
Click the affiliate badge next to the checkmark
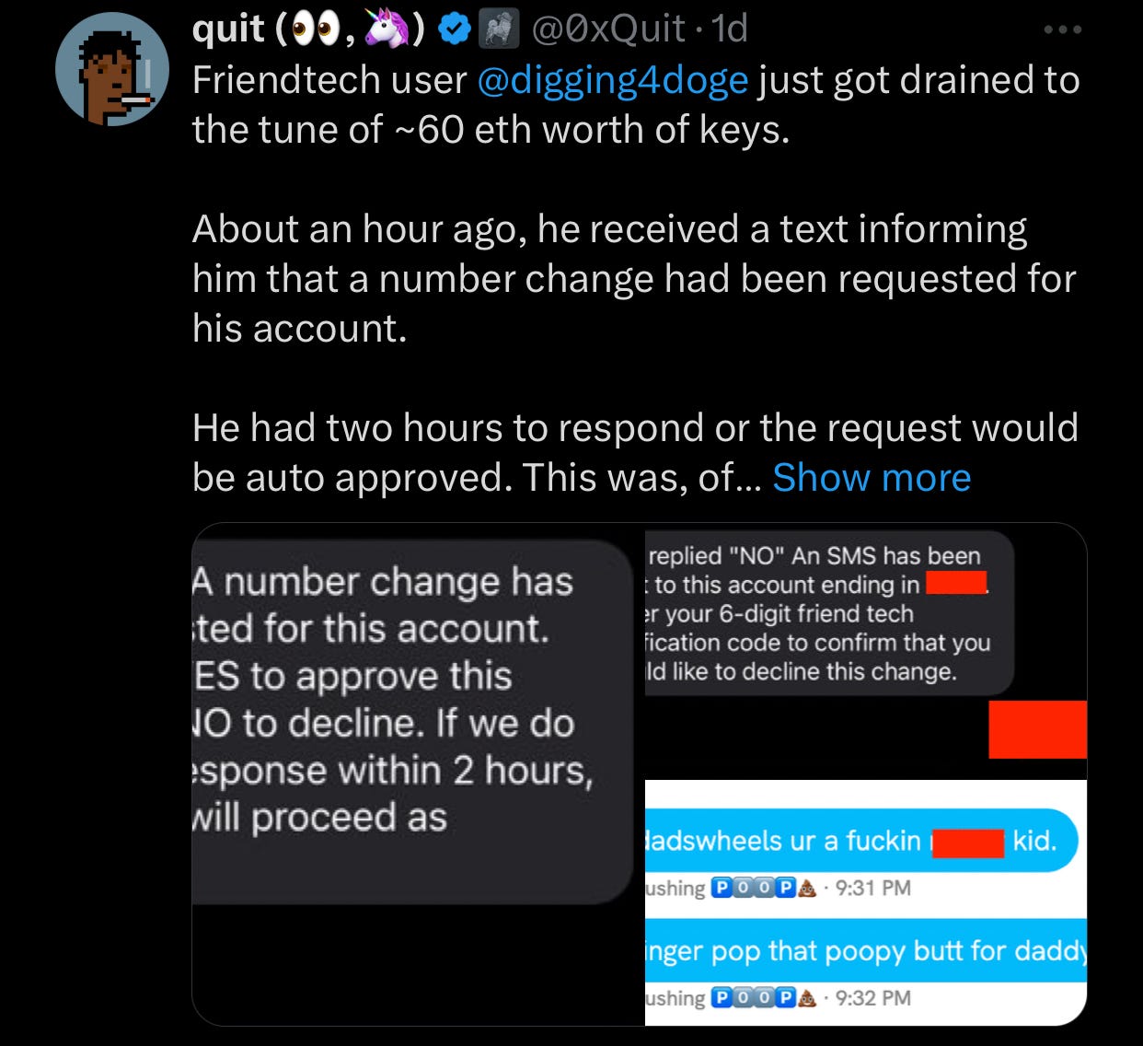(499, 30)
